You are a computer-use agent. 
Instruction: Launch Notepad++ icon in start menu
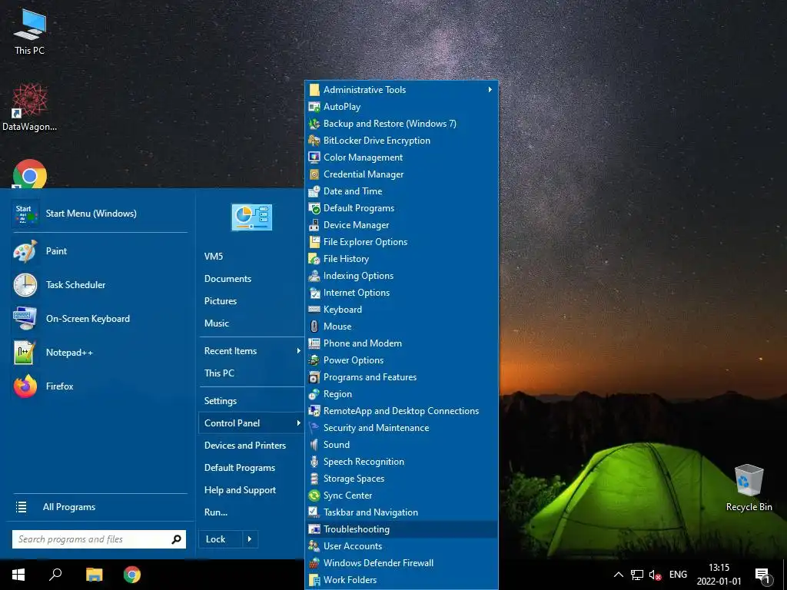coord(25,352)
